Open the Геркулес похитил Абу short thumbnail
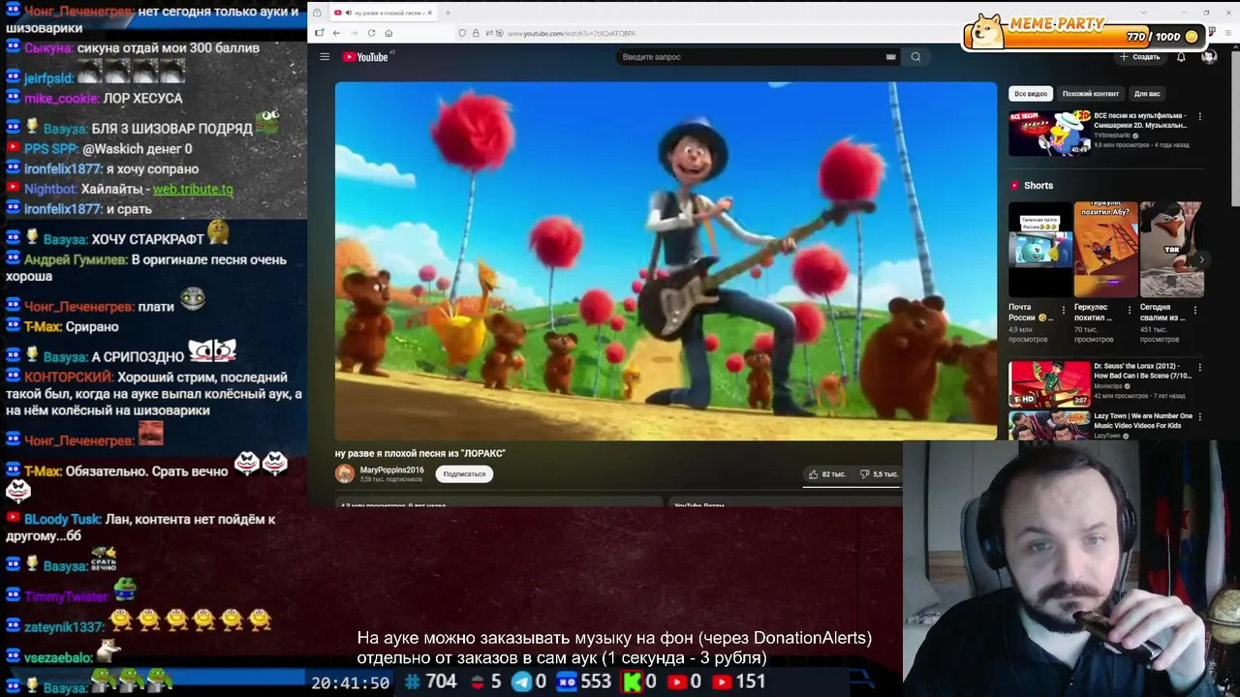1240x697 pixels. 1106,249
